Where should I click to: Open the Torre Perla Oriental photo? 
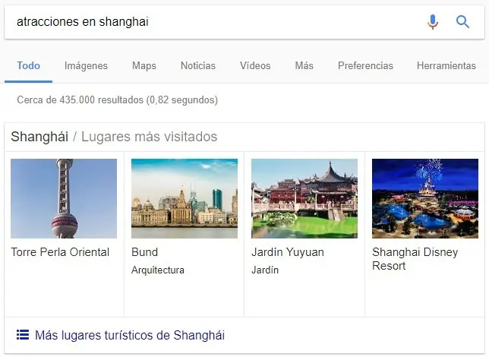tap(64, 198)
